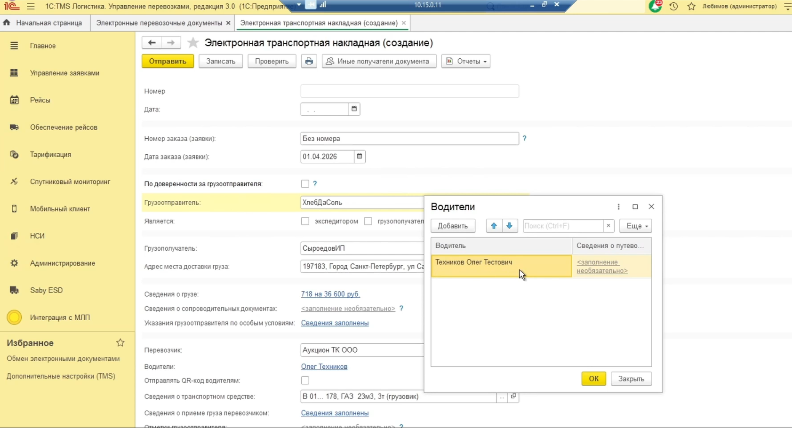Add document to favorites with star icon
This screenshot has width=792, height=428.
(193, 43)
